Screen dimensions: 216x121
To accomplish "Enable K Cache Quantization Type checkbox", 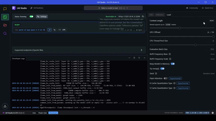I will tap(175, 83).
